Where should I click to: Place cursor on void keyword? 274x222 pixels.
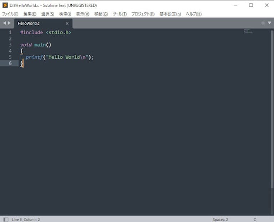[x=26, y=45]
